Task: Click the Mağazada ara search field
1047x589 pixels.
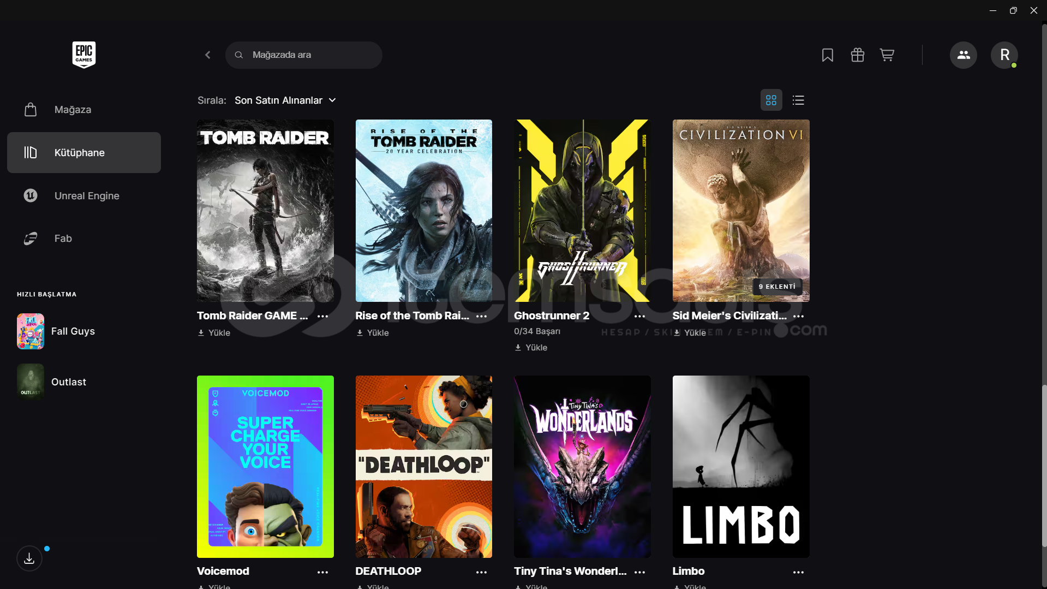Action: (x=304, y=55)
